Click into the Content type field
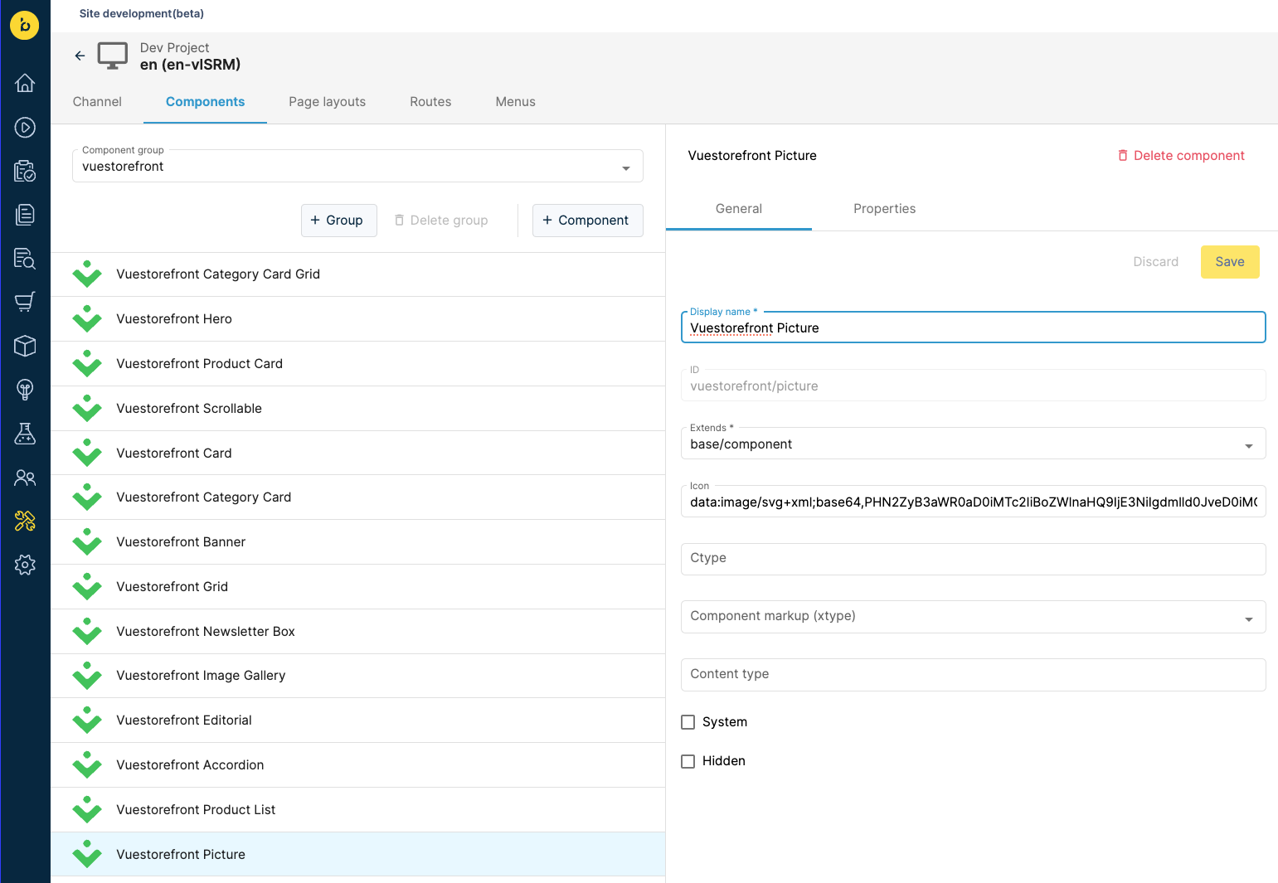1278x883 pixels. tap(973, 675)
